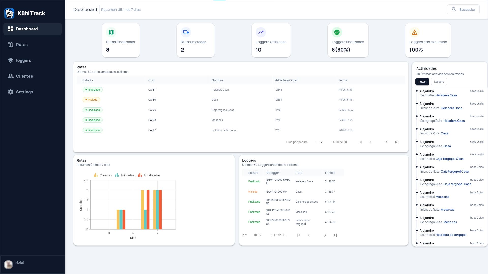Click the Finalizado badge for CA-27
Image resolution: width=488 pixels, height=274 pixels.
93,130
